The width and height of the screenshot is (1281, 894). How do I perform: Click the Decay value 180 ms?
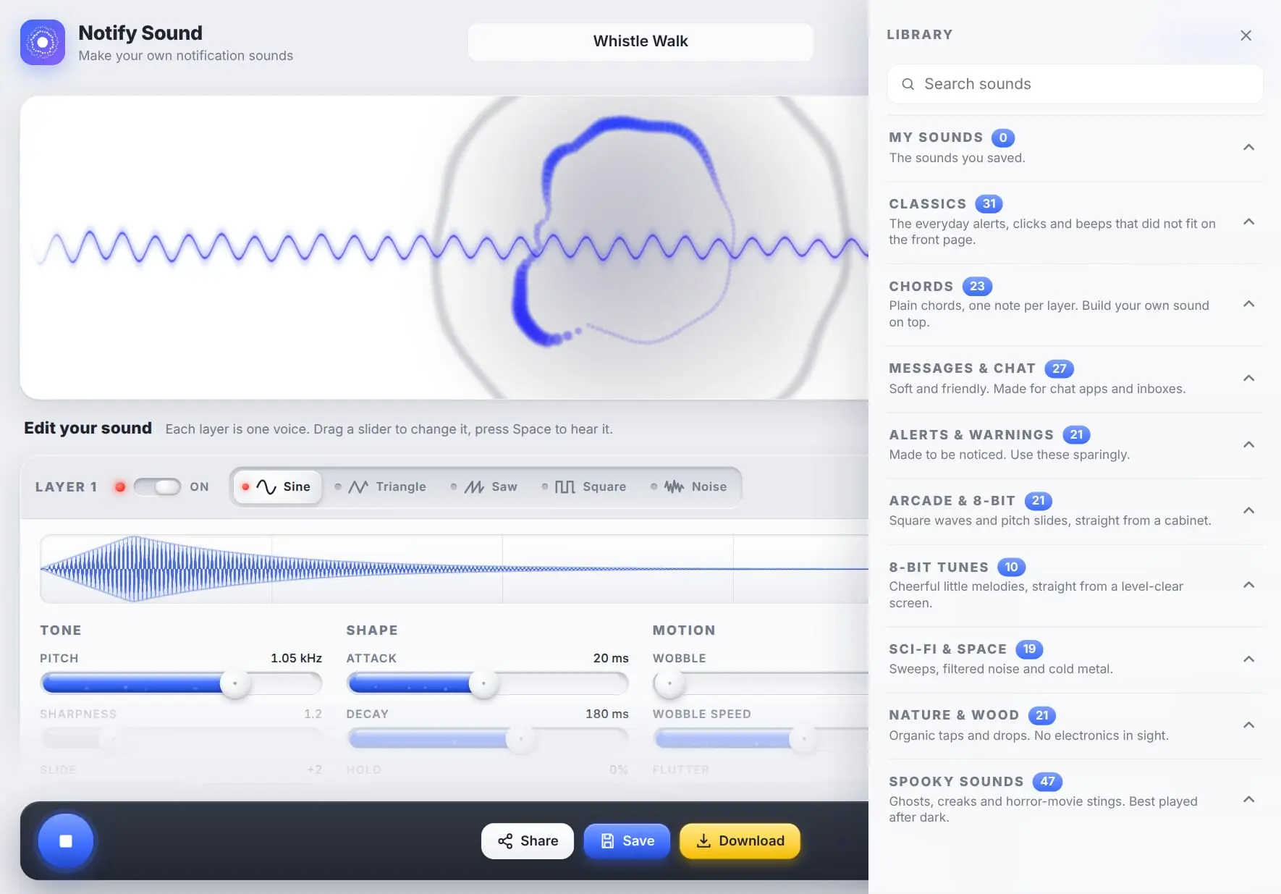click(x=606, y=714)
